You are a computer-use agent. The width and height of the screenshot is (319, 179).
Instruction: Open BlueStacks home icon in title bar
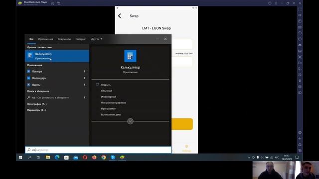(x=53, y=3)
